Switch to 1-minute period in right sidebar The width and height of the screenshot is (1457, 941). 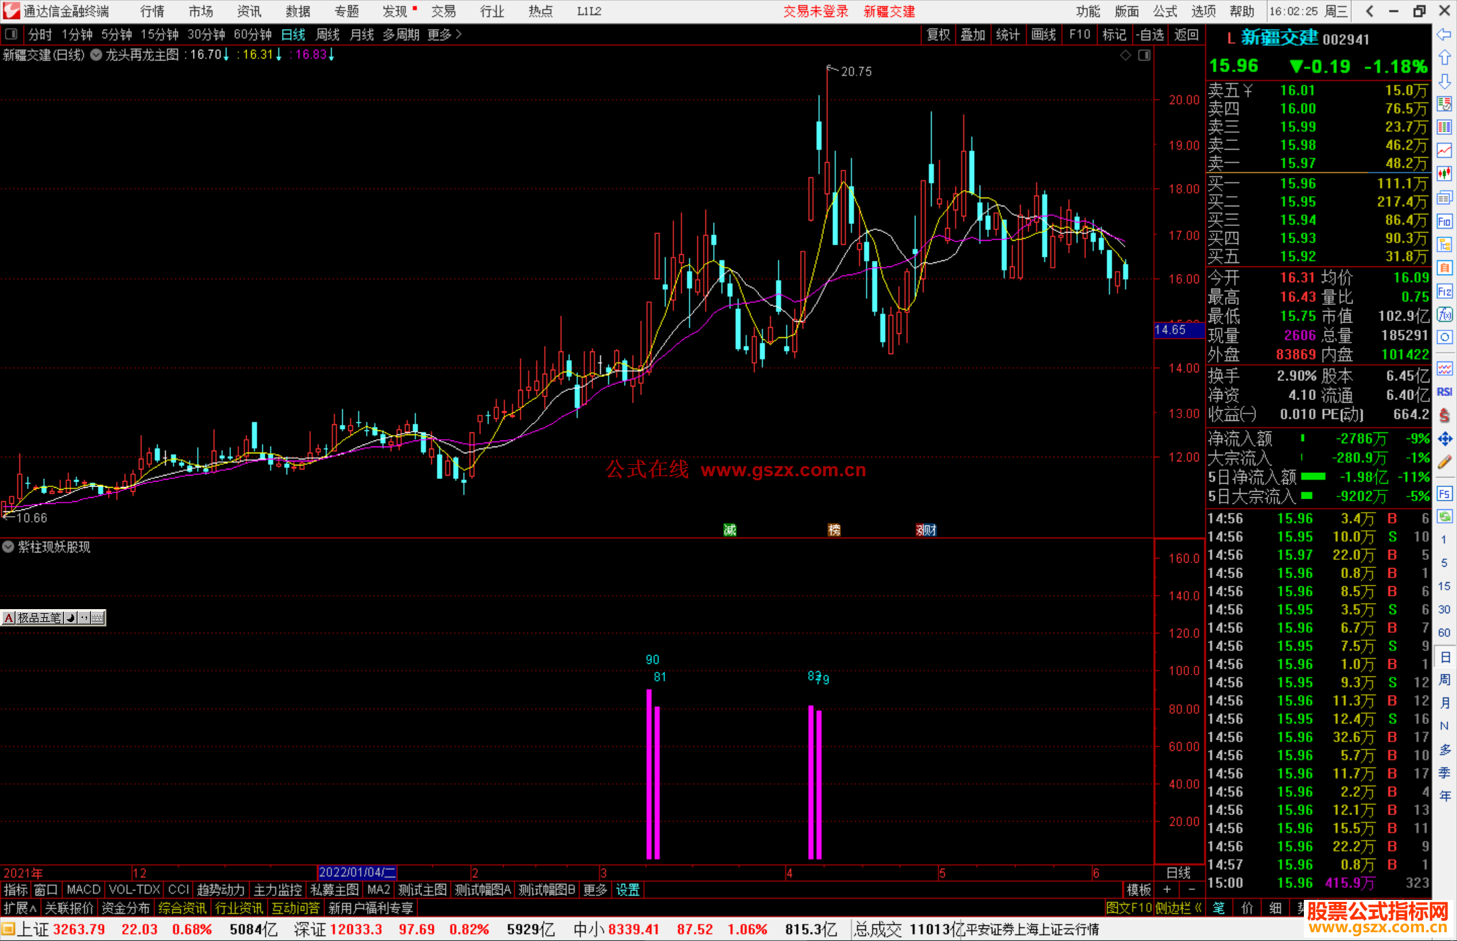click(1444, 540)
